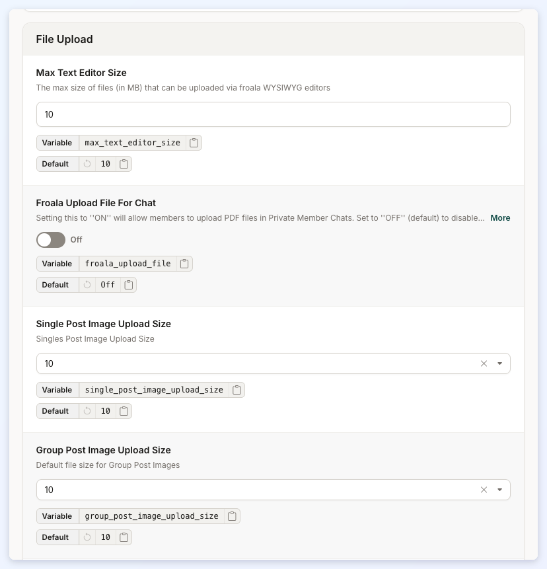Click the Max Text Editor Size input field
This screenshot has width=547, height=569.
point(273,114)
